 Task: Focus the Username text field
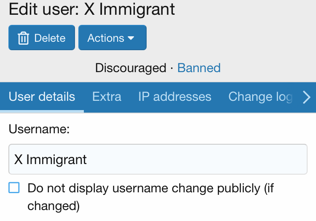[158, 159]
